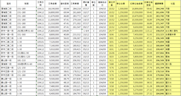The width and height of the screenshot is (181, 96).
Task: Select the 交易單價 column header
Action: (76, 4)
